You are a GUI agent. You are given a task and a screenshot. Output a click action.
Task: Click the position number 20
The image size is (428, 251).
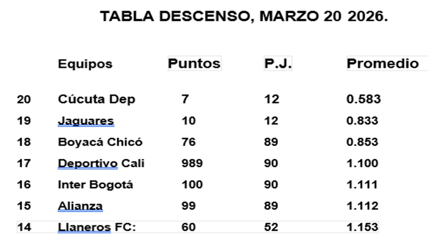point(24,99)
